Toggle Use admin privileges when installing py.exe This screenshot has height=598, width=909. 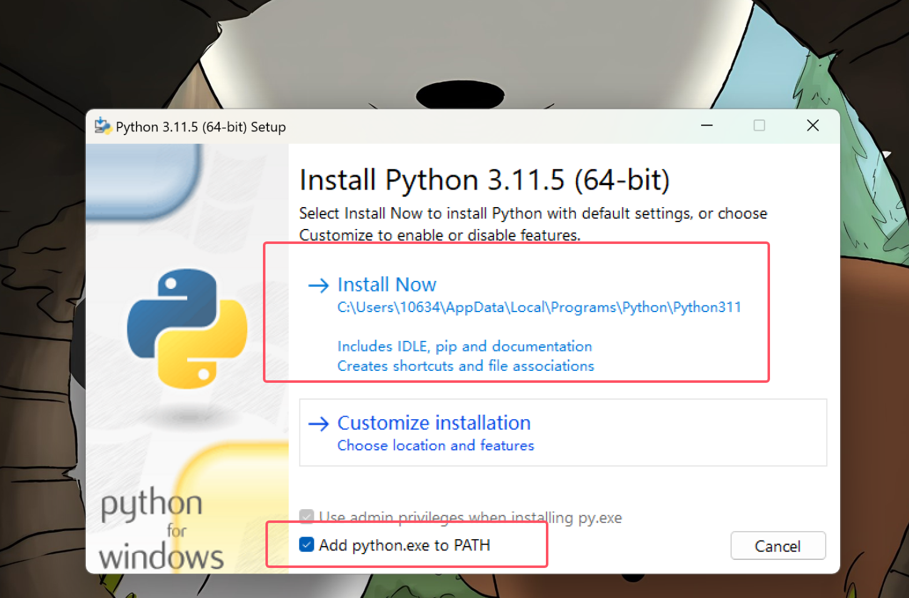click(307, 517)
